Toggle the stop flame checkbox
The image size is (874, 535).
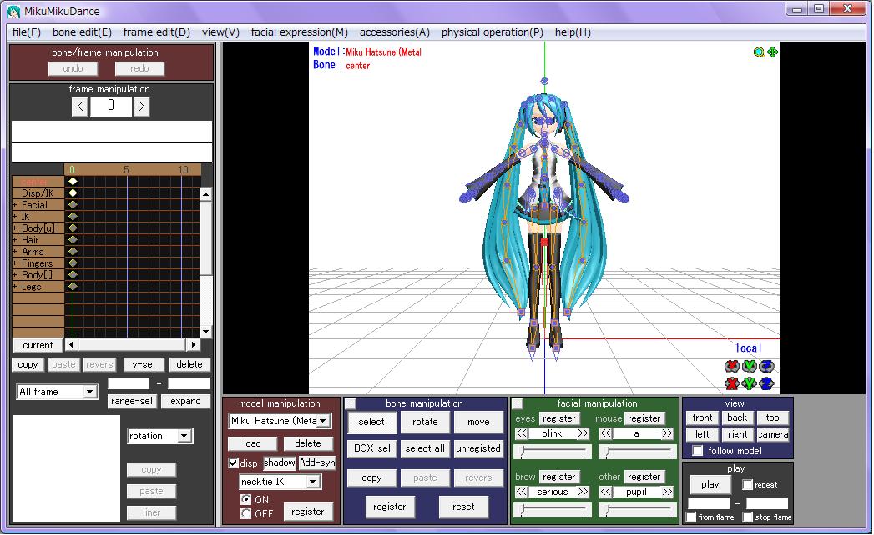coord(747,517)
